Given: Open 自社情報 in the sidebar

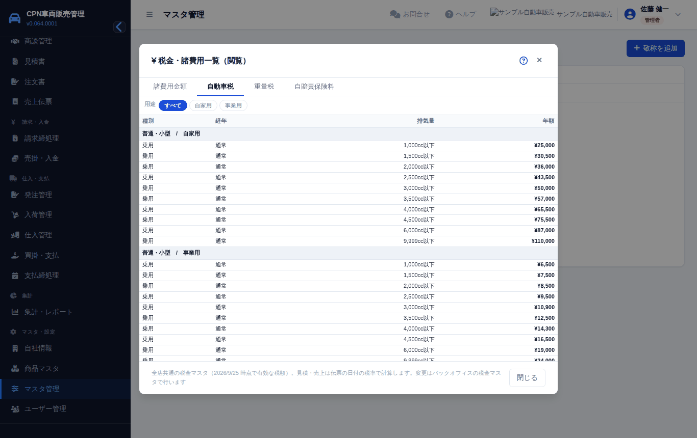Looking at the screenshot, I should coord(65,348).
